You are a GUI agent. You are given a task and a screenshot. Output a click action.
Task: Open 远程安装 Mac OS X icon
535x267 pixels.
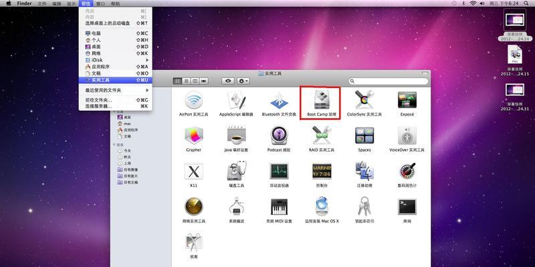(322, 206)
